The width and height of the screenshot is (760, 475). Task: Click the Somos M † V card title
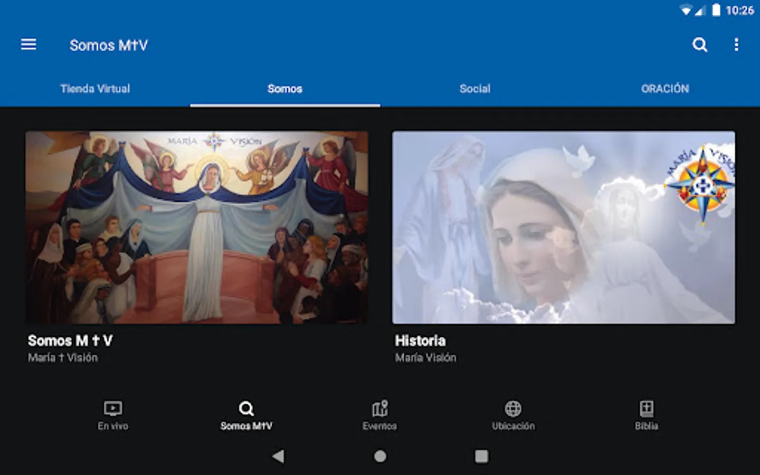pyautogui.click(x=70, y=341)
